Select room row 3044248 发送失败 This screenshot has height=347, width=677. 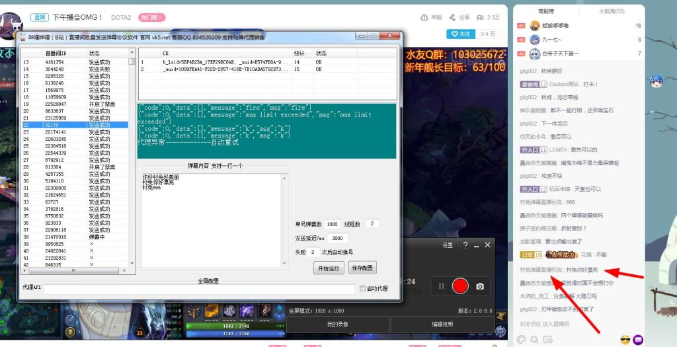point(75,69)
